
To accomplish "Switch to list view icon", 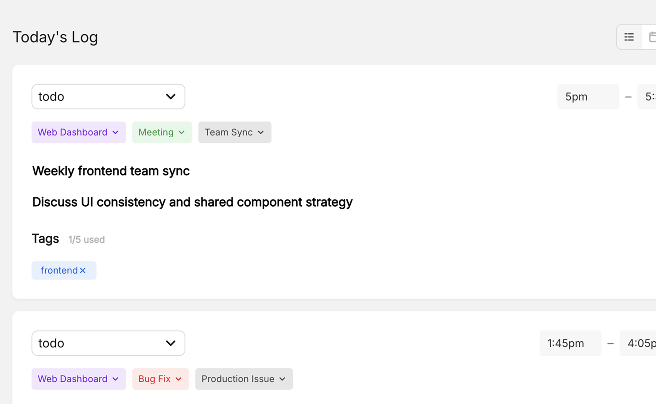I will pyautogui.click(x=629, y=37).
